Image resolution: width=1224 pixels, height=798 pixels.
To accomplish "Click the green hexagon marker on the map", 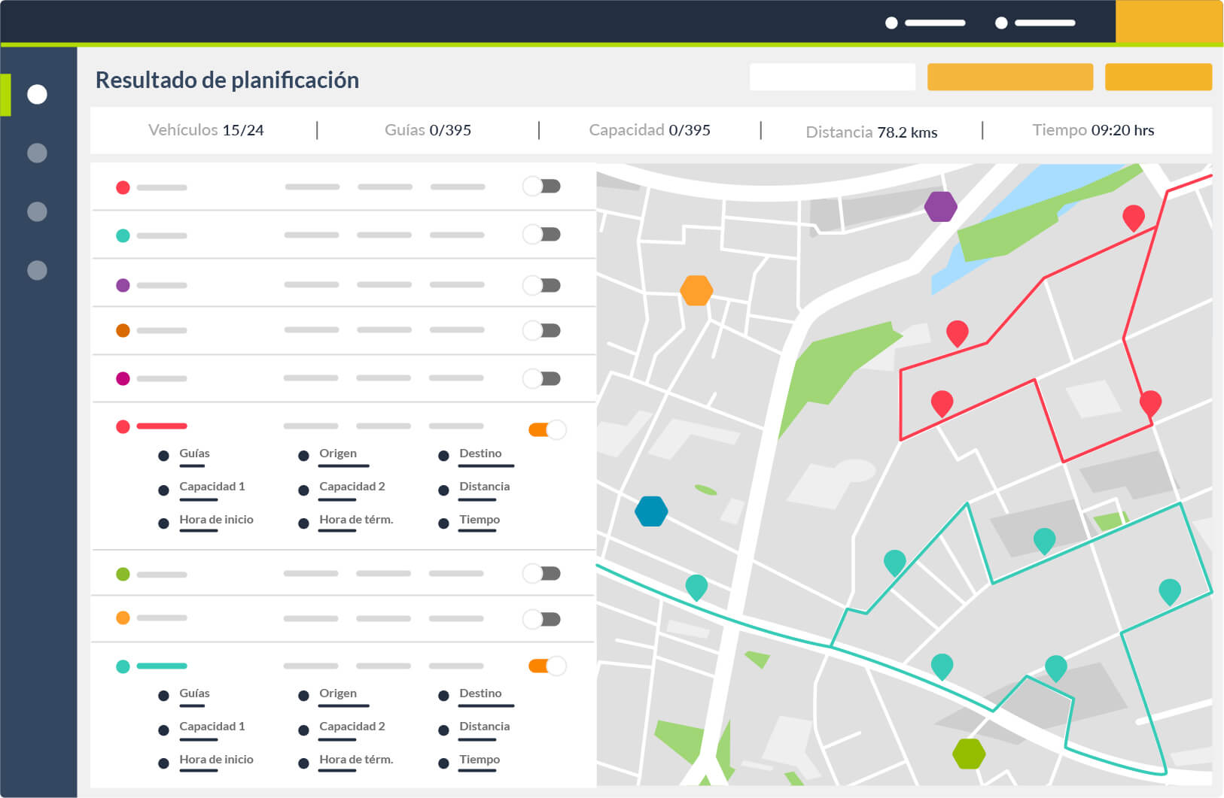I will pyautogui.click(x=969, y=753).
